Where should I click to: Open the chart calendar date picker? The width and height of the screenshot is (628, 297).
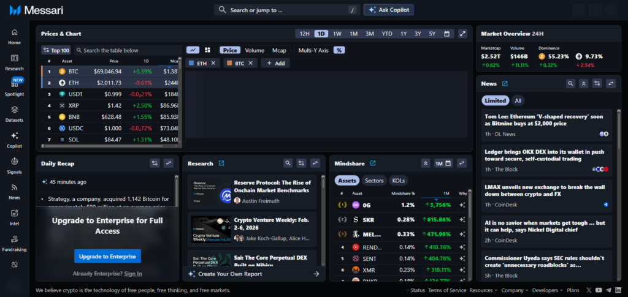point(446,34)
